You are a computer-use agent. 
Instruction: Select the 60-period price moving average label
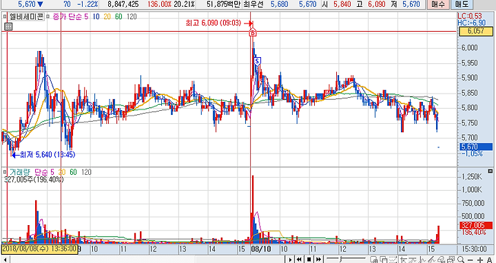(x=118, y=17)
